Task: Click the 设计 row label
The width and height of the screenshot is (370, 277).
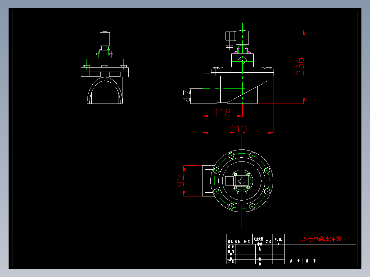Action: point(231,246)
